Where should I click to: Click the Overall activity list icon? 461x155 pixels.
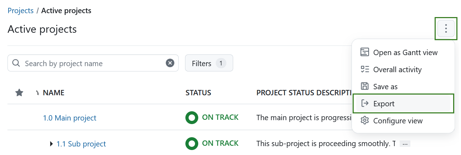(x=364, y=69)
